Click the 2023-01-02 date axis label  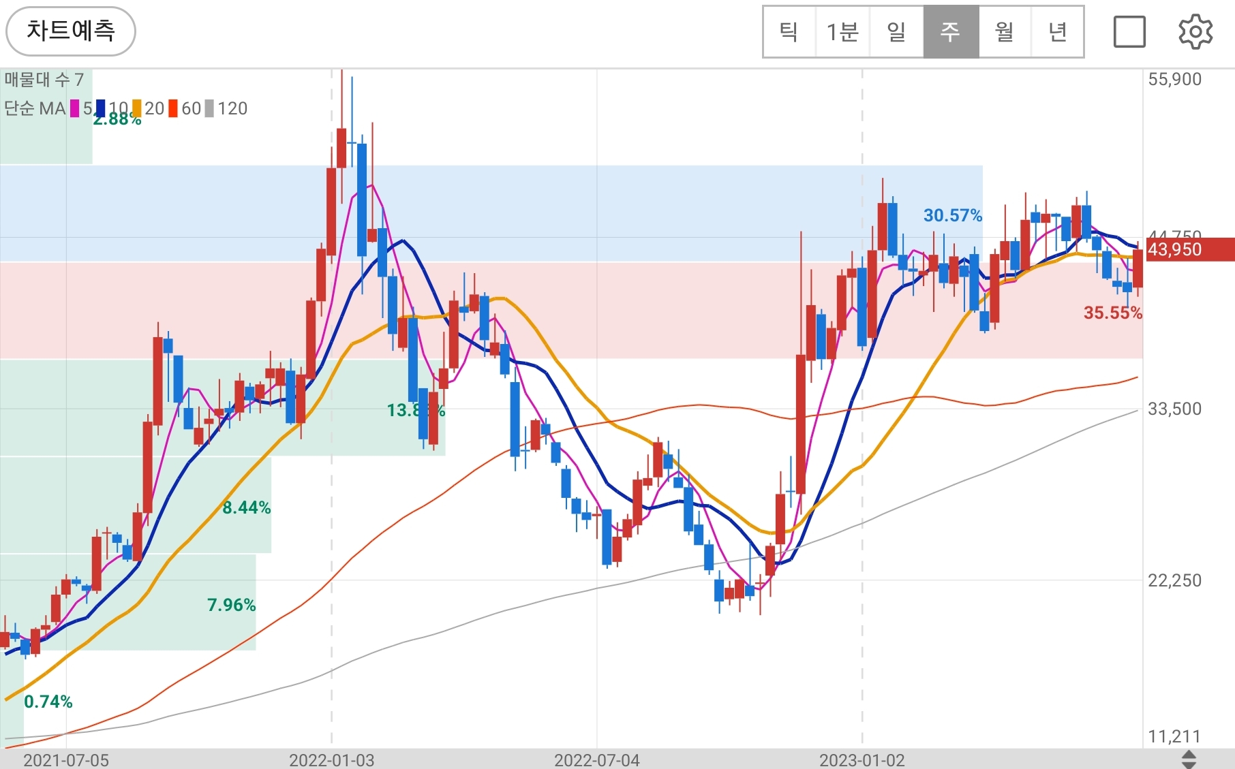pos(862,760)
